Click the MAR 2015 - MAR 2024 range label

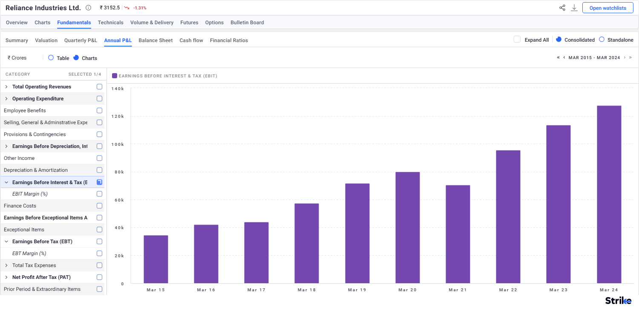594,57
